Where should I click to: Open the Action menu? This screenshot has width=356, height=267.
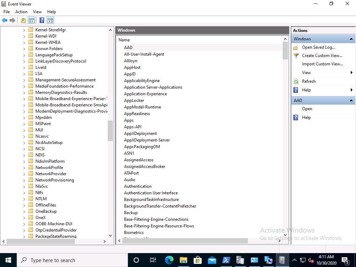coord(21,12)
